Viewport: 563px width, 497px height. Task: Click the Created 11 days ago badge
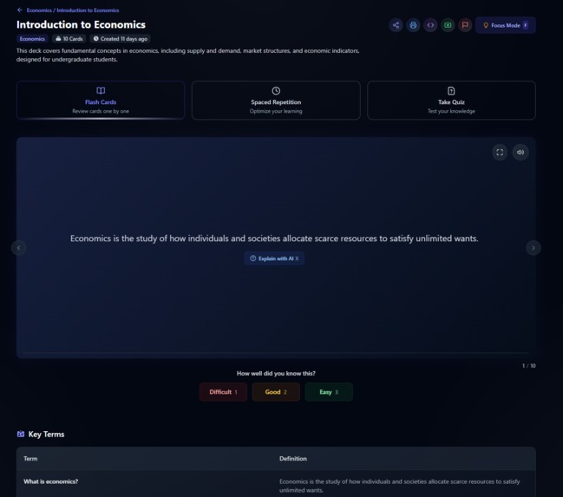(121, 39)
